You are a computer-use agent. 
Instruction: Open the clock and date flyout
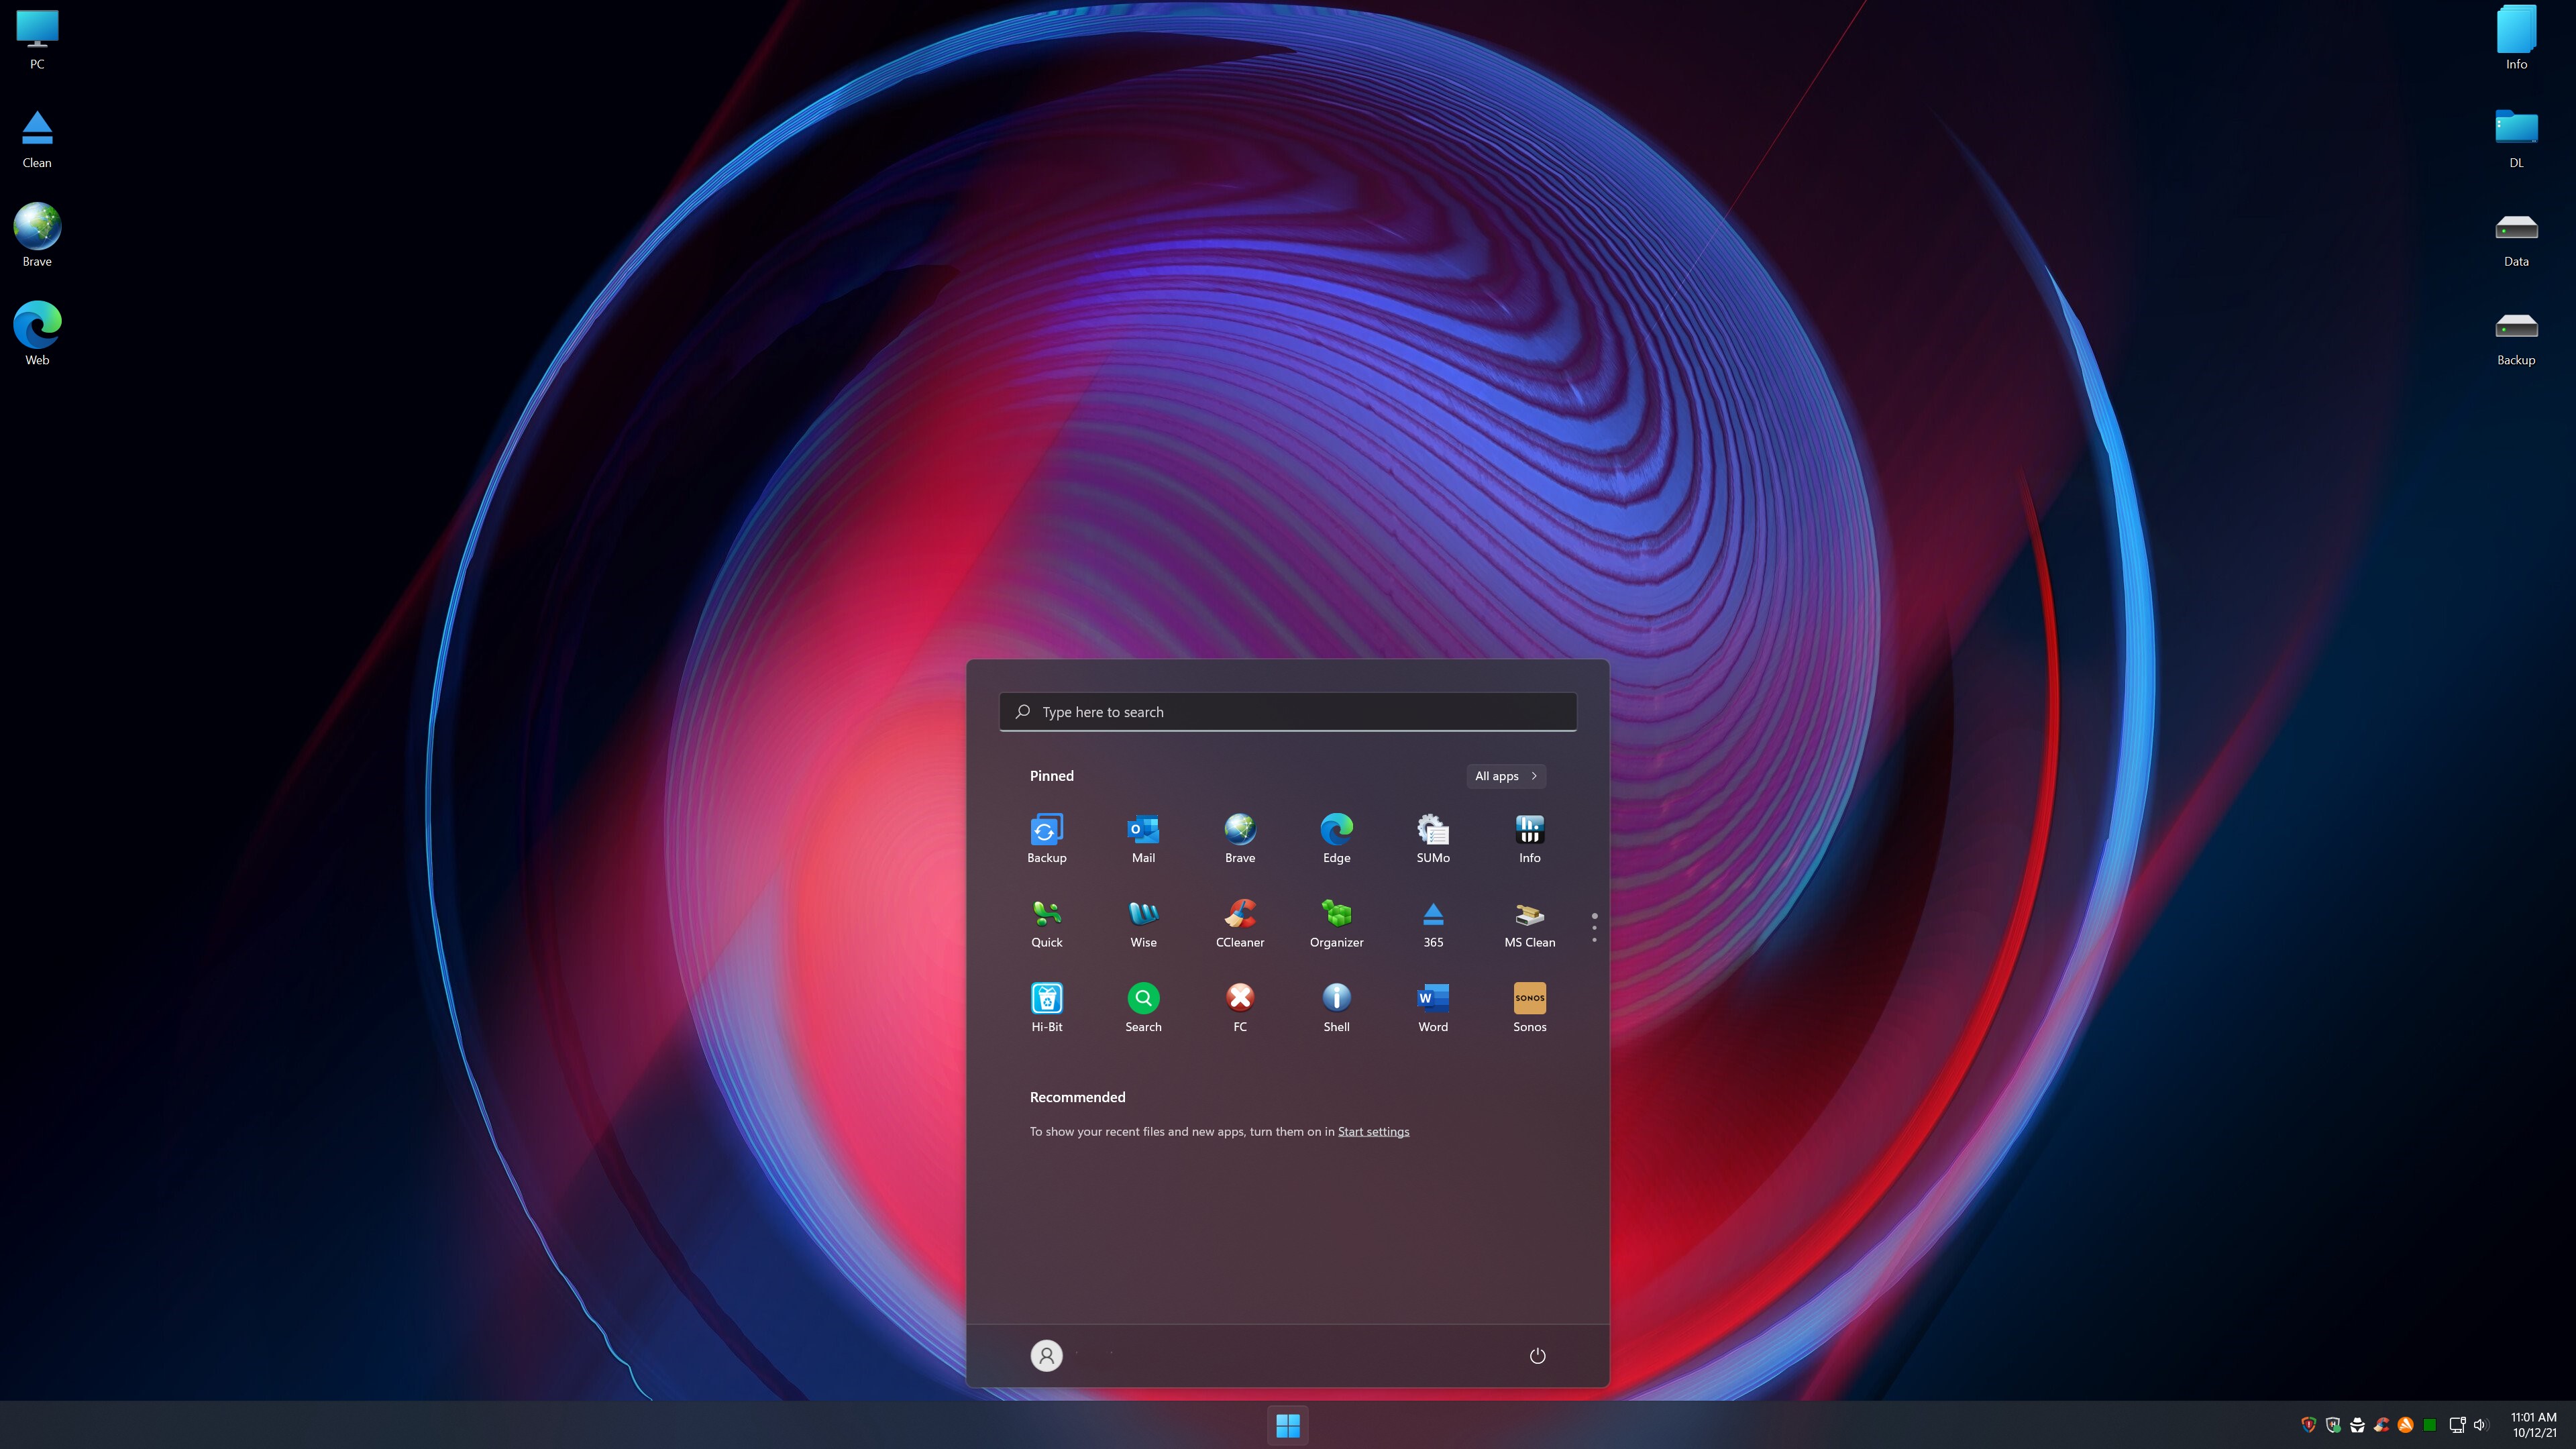click(2533, 1425)
